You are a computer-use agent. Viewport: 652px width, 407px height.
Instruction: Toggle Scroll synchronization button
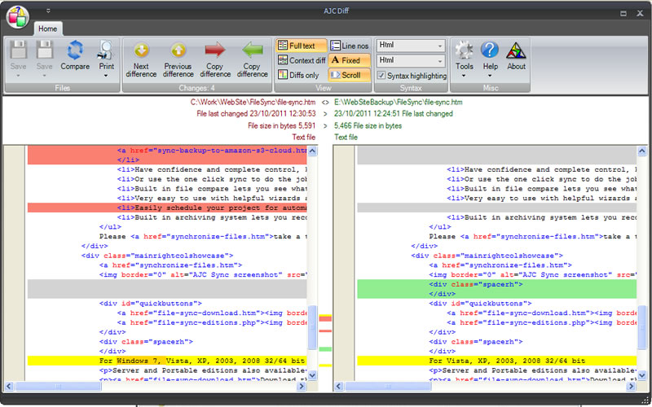(350, 75)
